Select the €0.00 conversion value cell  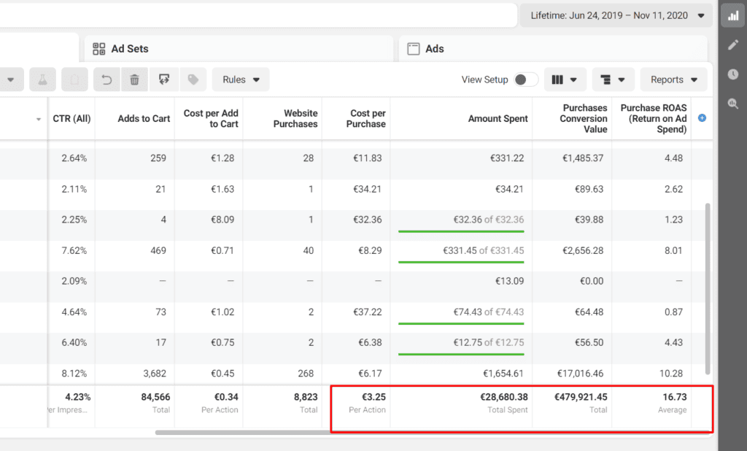(592, 281)
